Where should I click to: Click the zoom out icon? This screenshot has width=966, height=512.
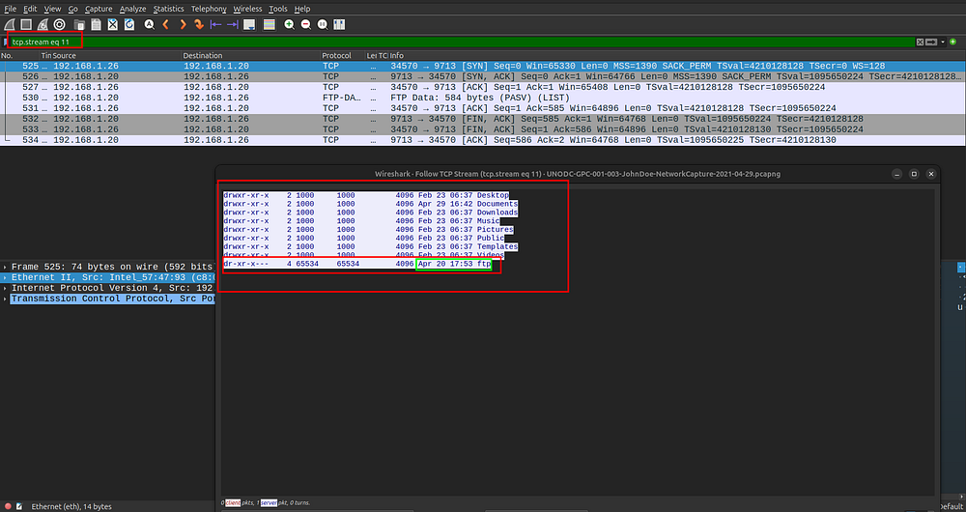tap(306, 23)
